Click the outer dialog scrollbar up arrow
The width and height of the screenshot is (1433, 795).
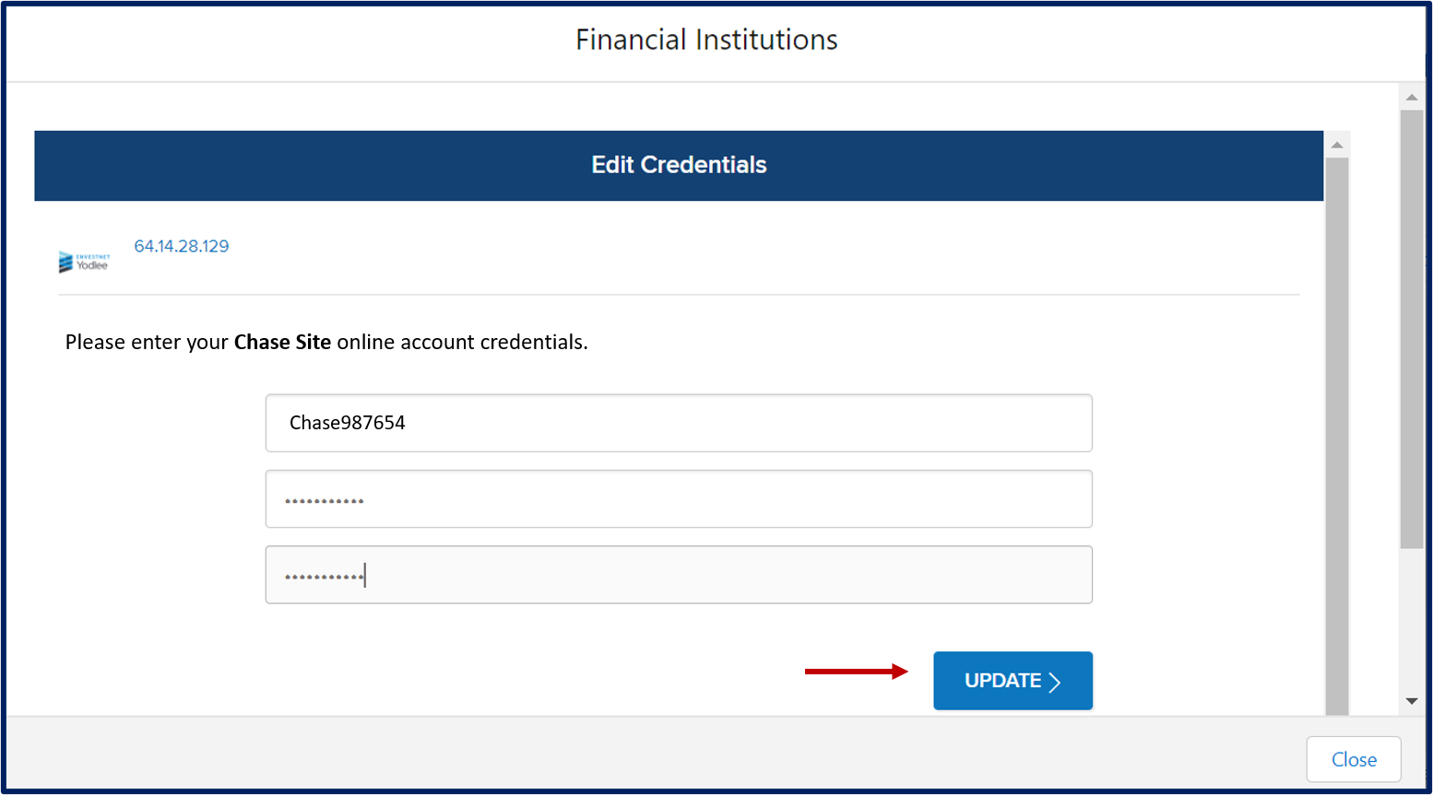(x=1411, y=97)
